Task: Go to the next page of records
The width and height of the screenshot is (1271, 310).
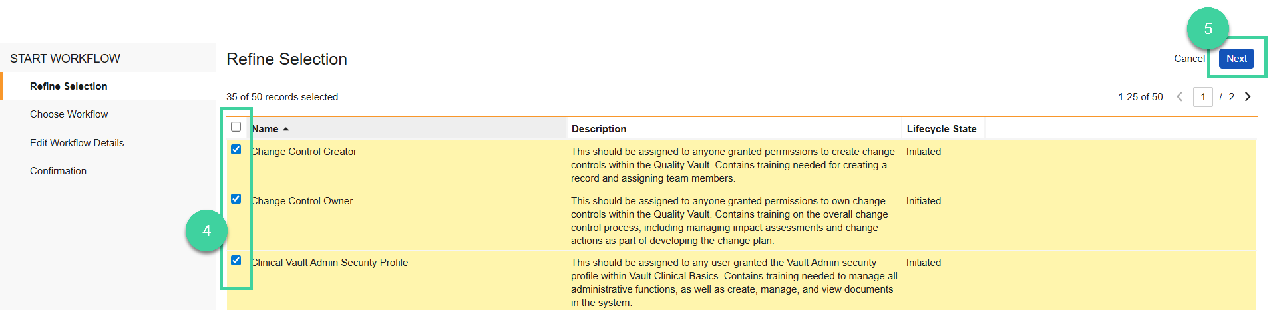Action: [x=1248, y=97]
